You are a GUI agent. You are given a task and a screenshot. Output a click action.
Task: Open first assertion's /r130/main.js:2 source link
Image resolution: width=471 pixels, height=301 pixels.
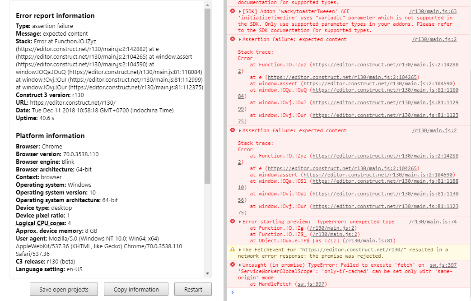tap(434, 39)
